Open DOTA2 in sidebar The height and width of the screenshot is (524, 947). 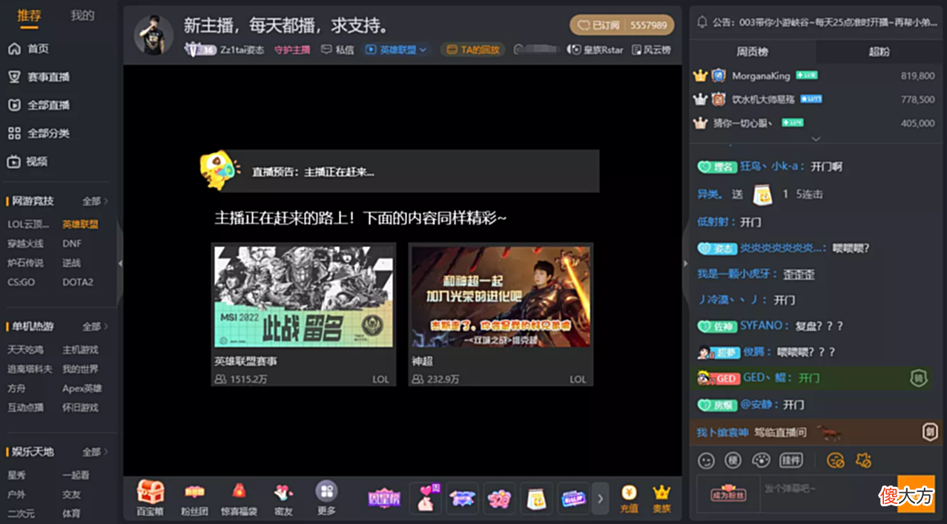click(x=77, y=282)
